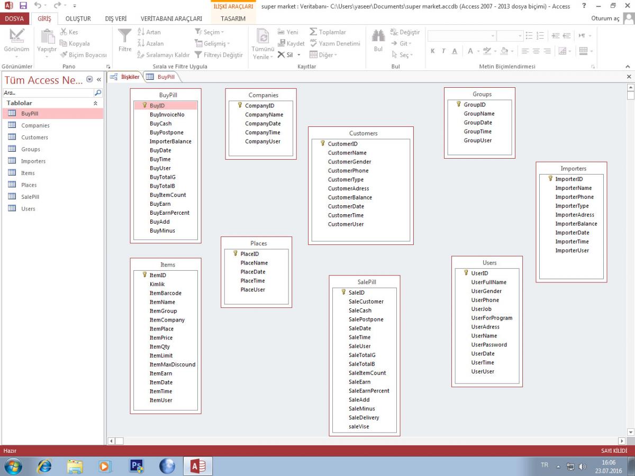Collapse the Tablolar group in navigation pane
The width and height of the screenshot is (635, 476).
95,103
